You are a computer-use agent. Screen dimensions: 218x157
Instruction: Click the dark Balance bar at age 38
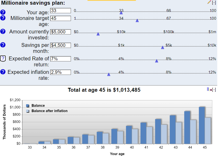tap(100, 138)
